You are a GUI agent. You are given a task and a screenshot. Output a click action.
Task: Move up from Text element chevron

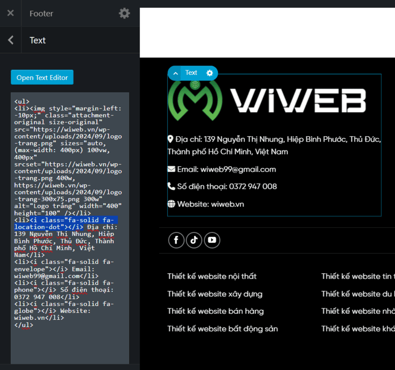[x=176, y=73]
